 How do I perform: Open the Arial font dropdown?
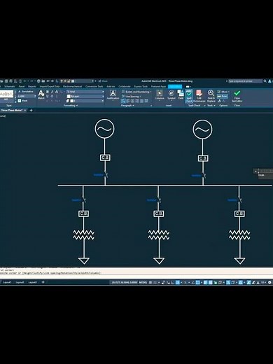pos(85,92)
